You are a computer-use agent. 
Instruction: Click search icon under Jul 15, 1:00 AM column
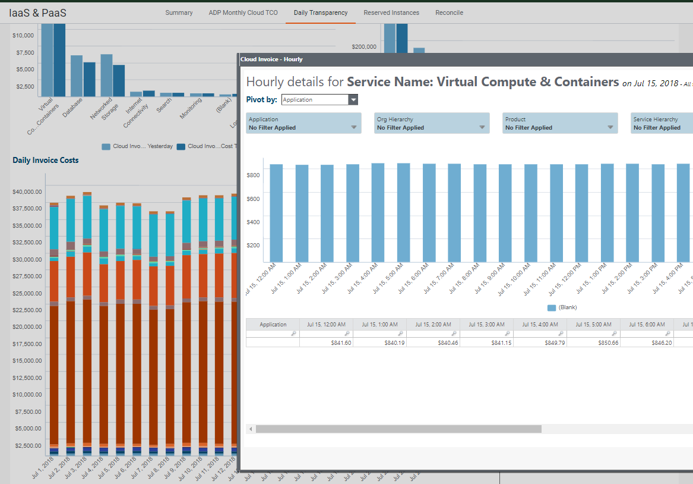point(401,334)
